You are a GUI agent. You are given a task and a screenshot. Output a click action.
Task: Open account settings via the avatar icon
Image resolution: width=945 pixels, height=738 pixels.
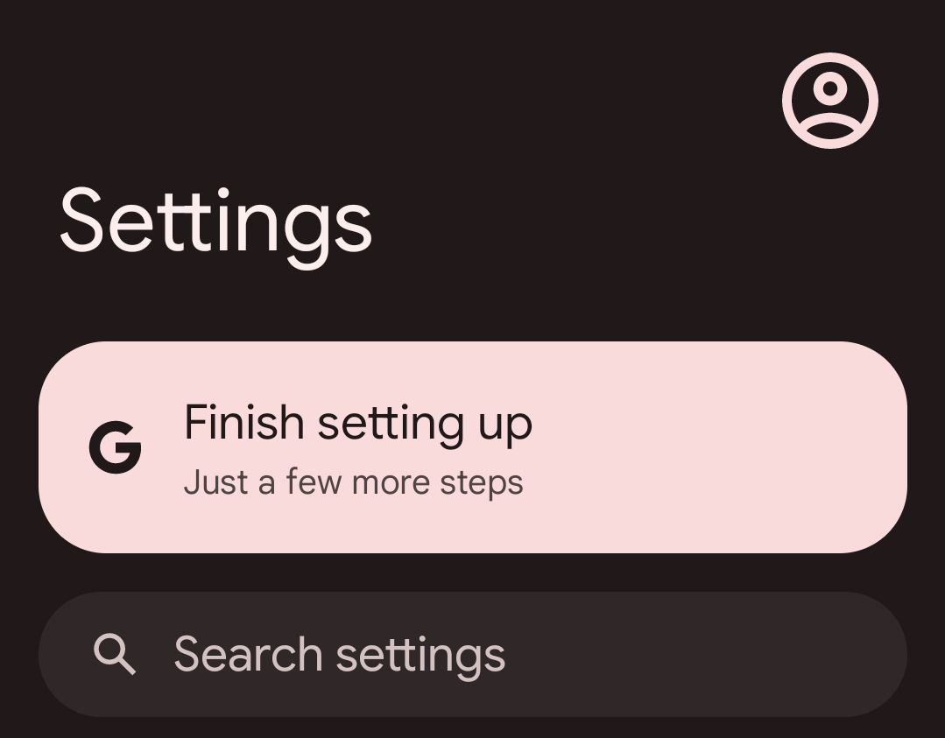pyautogui.click(x=829, y=100)
